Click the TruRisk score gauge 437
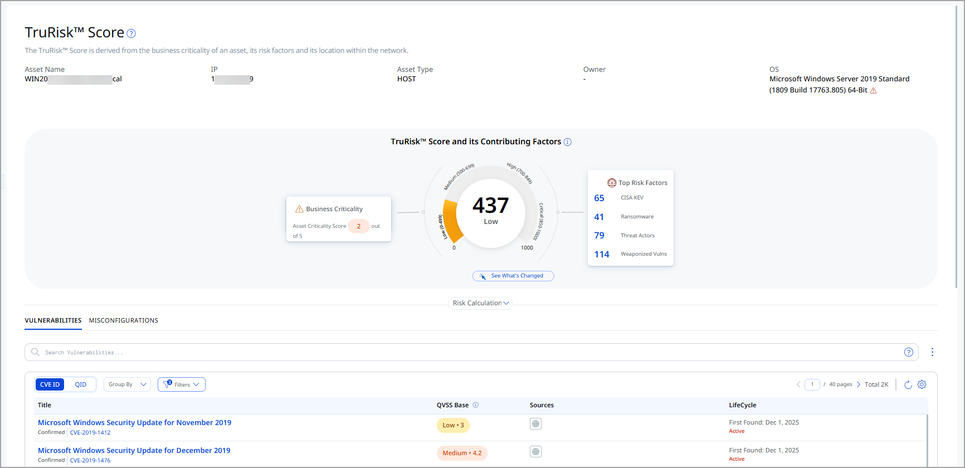965x468 pixels. (x=491, y=206)
